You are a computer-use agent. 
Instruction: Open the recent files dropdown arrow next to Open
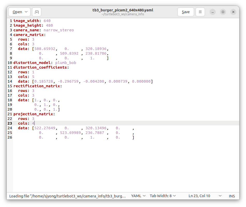pyautogui.click(x=26, y=12)
